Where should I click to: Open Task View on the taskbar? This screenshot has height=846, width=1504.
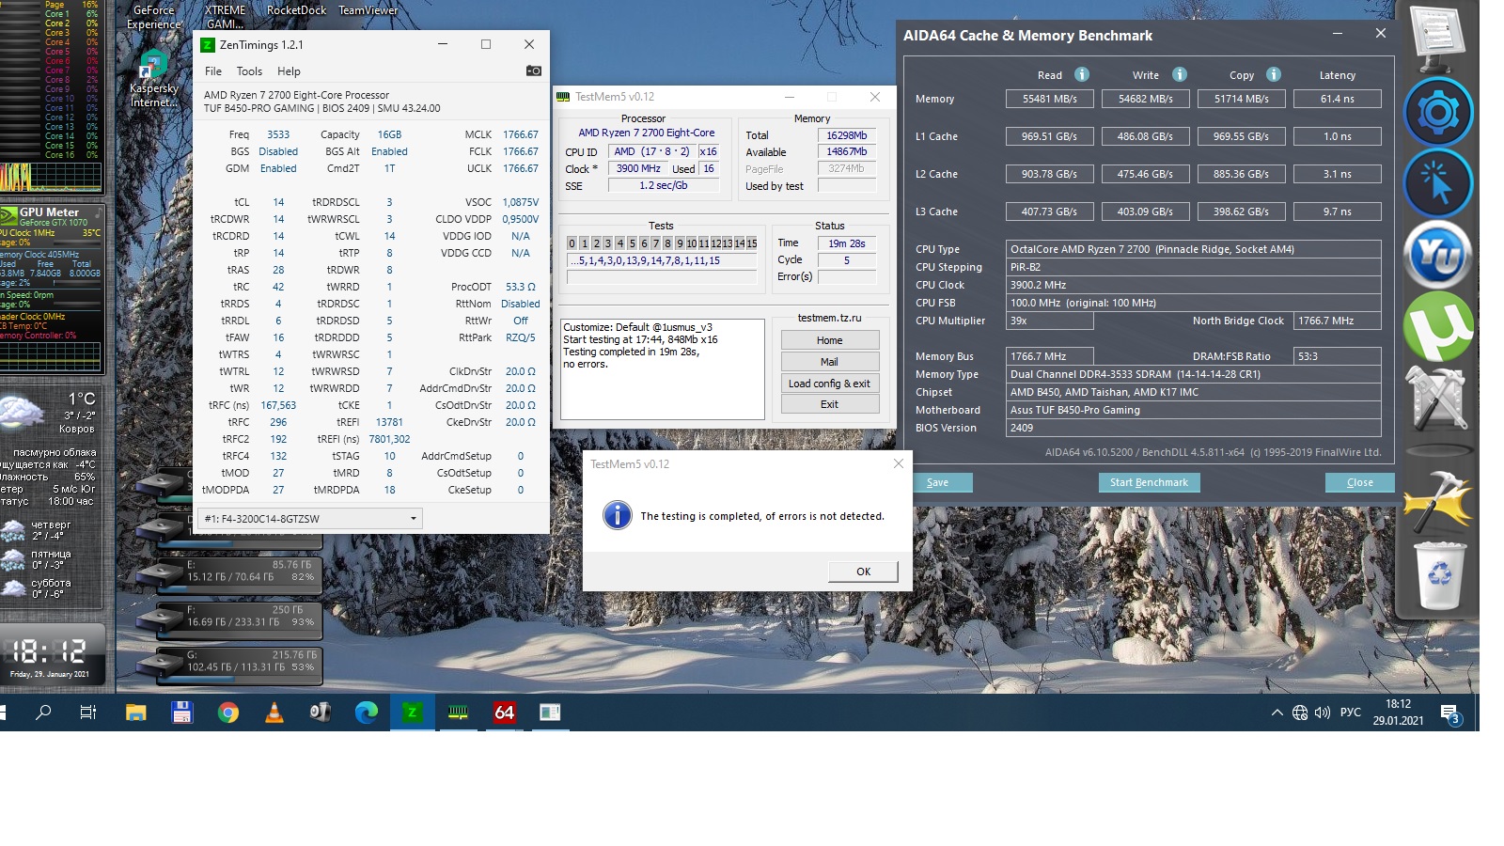coord(88,713)
